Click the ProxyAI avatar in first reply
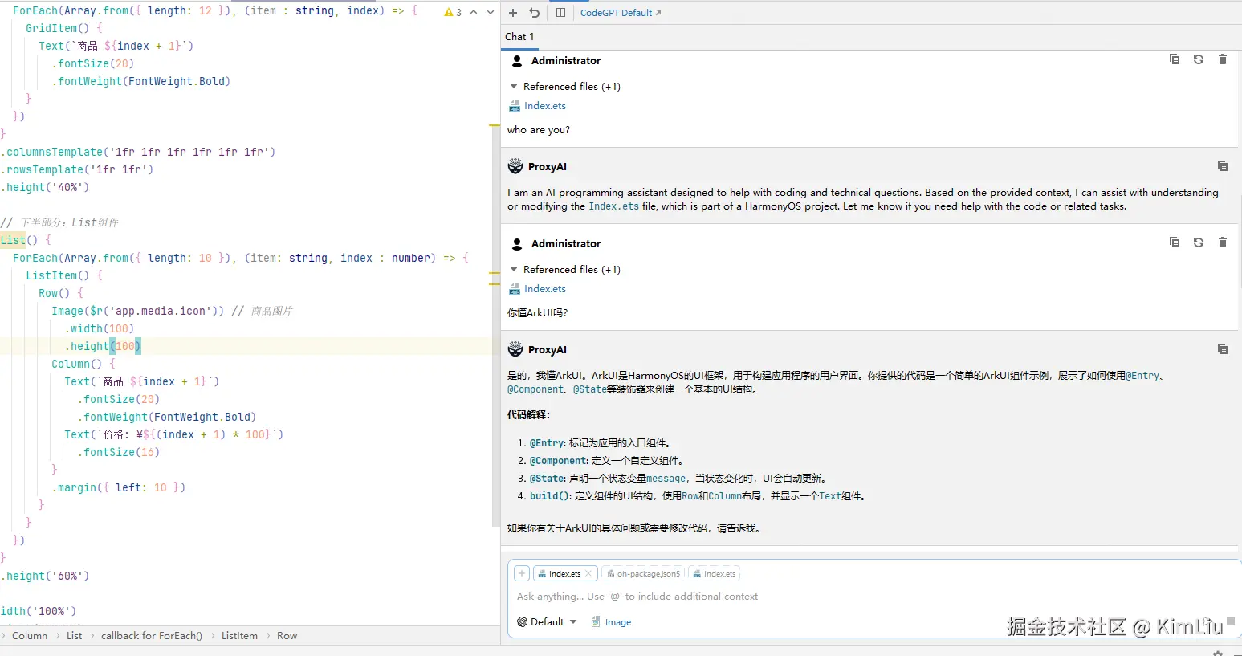The height and width of the screenshot is (656, 1242). [515, 166]
